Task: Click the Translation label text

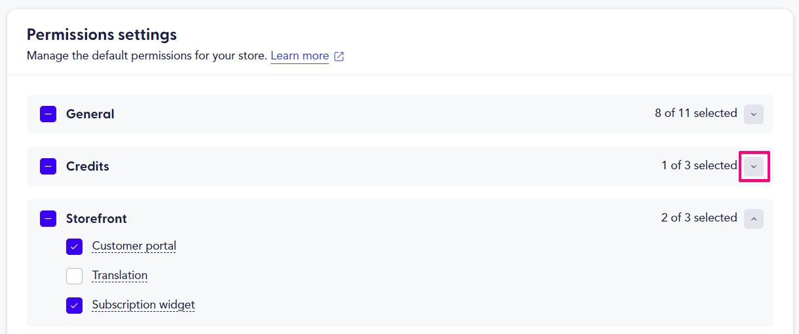Action: click(x=120, y=275)
